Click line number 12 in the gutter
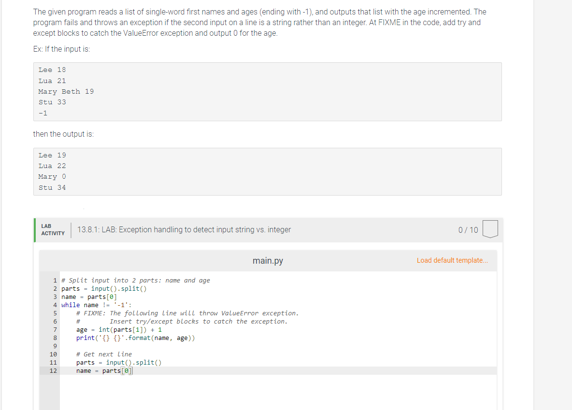Screen dimensions: 572x410 [53, 370]
